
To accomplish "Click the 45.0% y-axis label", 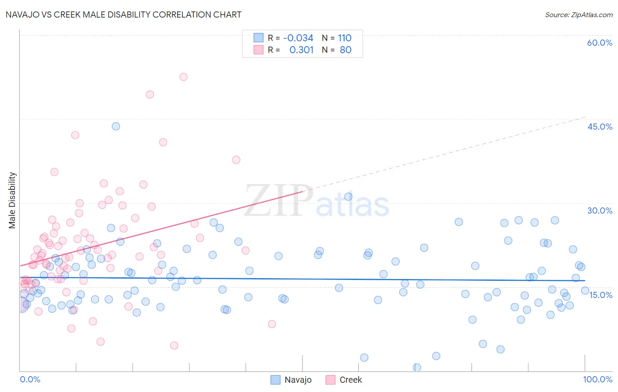I will 600,127.
